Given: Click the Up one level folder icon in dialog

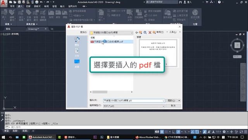Looking at the screenshot, I should pos(140,32).
